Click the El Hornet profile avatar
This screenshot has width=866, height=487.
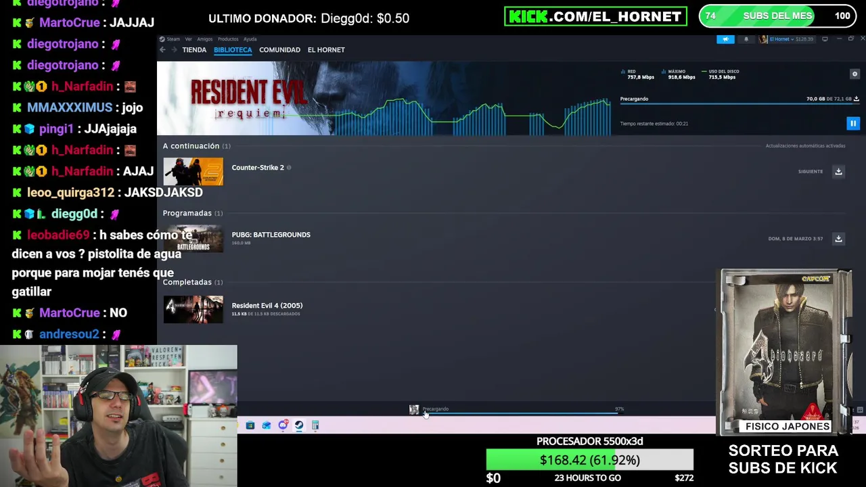click(763, 39)
